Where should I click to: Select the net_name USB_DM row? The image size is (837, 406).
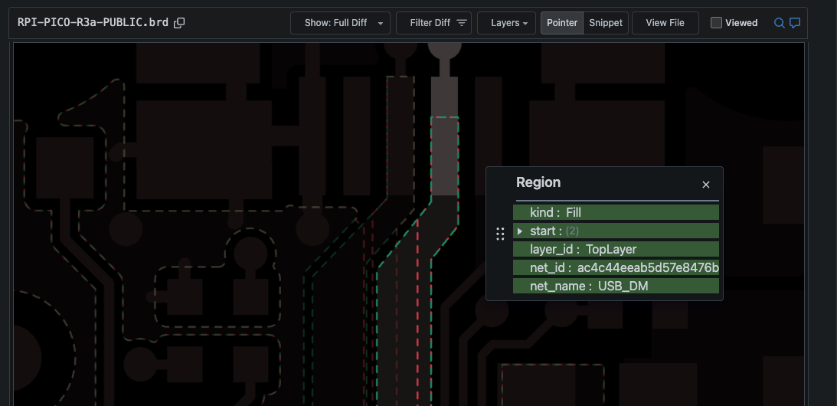[x=616, y=286]
